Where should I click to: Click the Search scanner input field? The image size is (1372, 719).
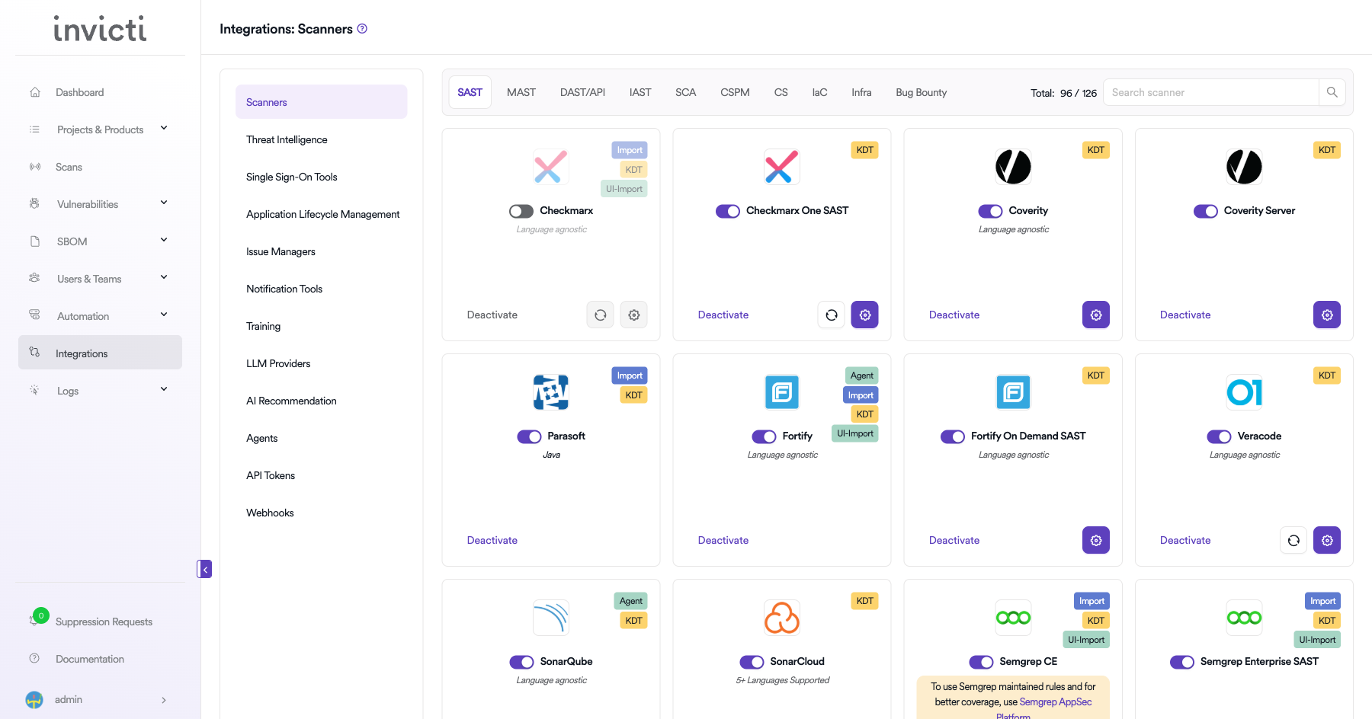click(x=1210, y=92)
